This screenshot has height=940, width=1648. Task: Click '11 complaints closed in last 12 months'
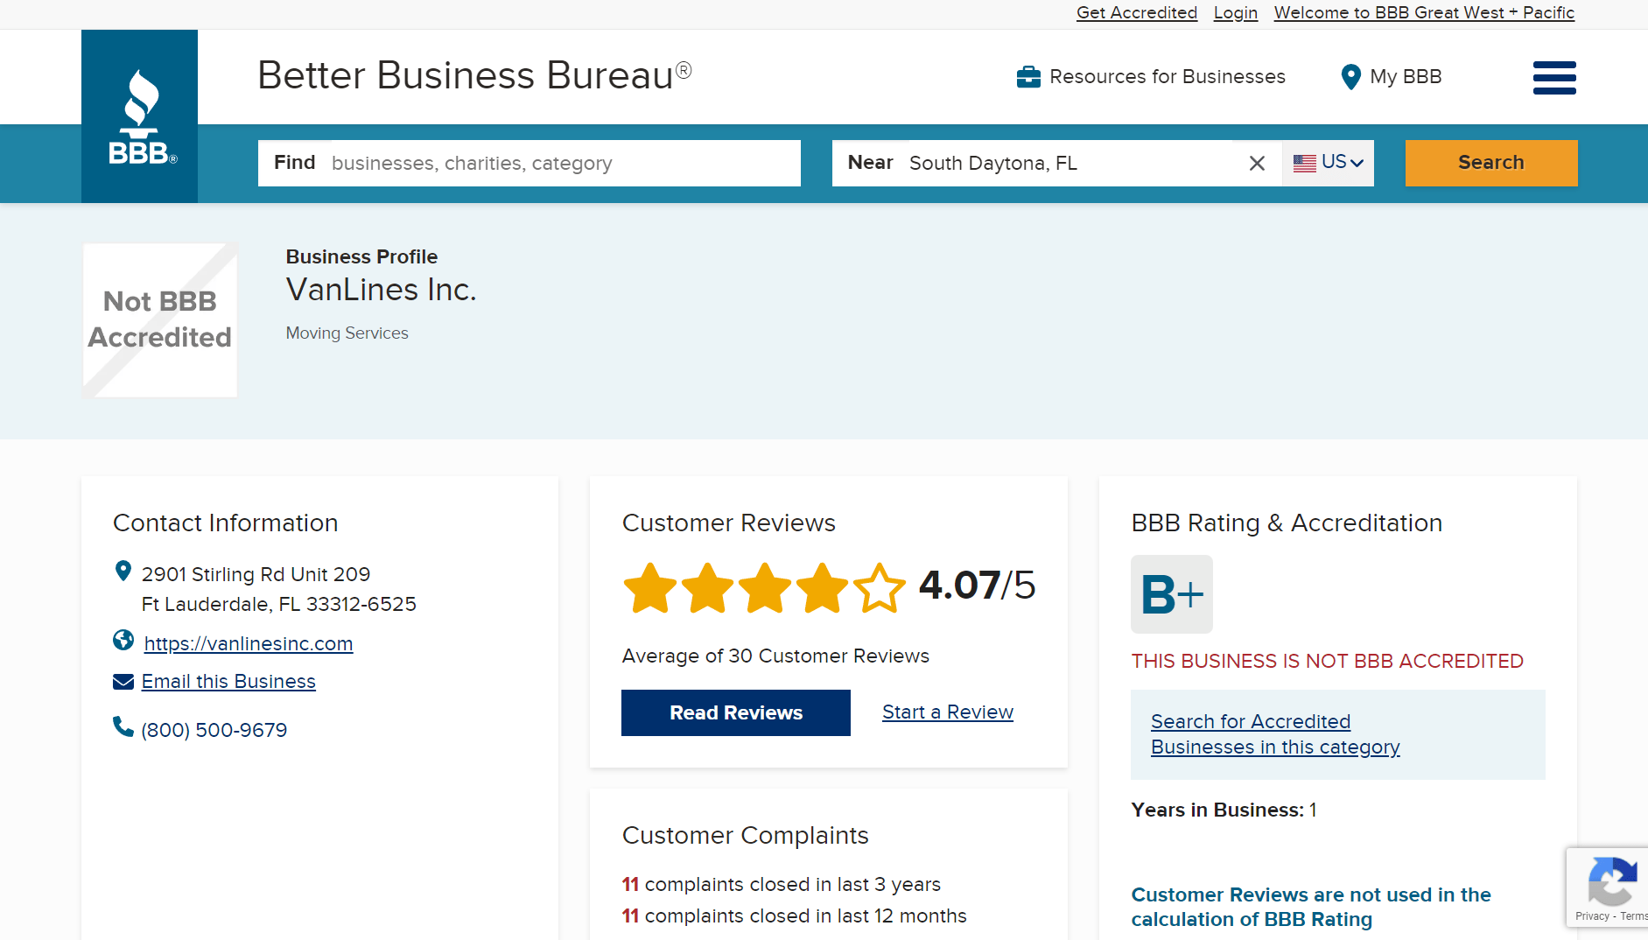(x=795, y=916)
